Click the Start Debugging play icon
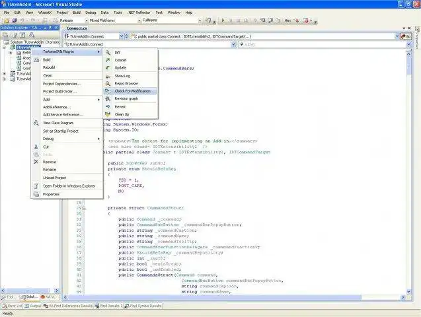This screenshot has height=317, width=421. pyautogui.click(x=223, y=20)
